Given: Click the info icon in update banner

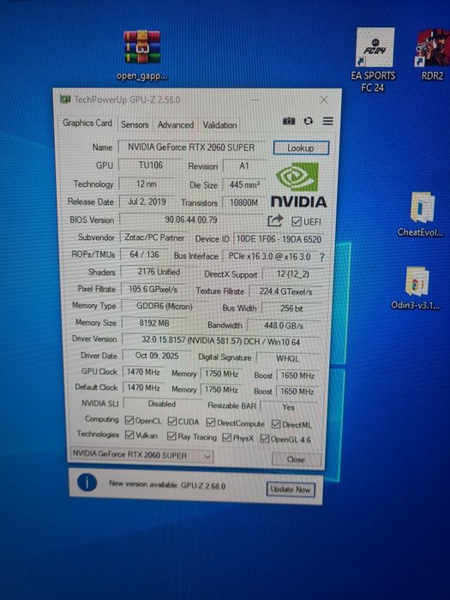Looking at the screenshot, I should coord(87,483).
